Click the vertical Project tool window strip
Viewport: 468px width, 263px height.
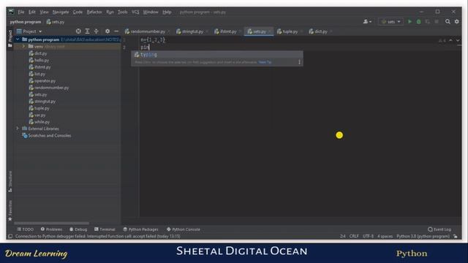pyautogui.click(x=10, y=38)
